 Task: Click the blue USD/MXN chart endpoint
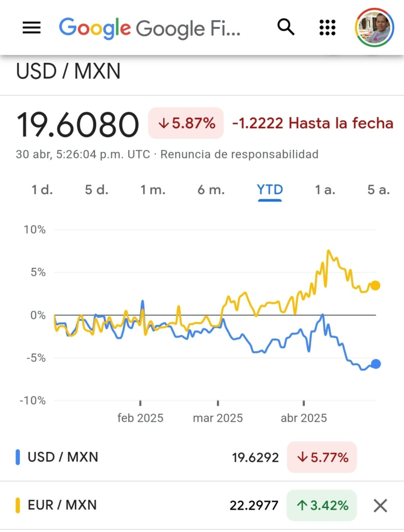coord(375,364)
